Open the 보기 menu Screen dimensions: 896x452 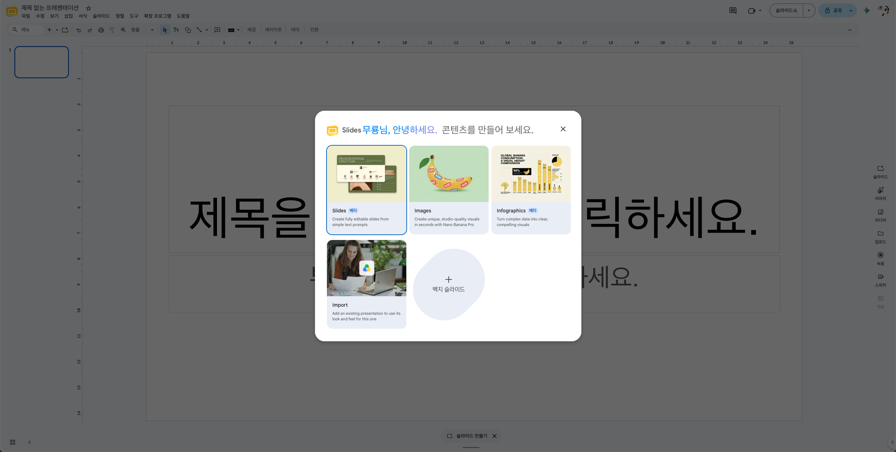(x=54, y=16)
